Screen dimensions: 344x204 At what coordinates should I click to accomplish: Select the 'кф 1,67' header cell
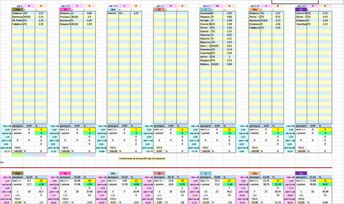tap(255, 6)
